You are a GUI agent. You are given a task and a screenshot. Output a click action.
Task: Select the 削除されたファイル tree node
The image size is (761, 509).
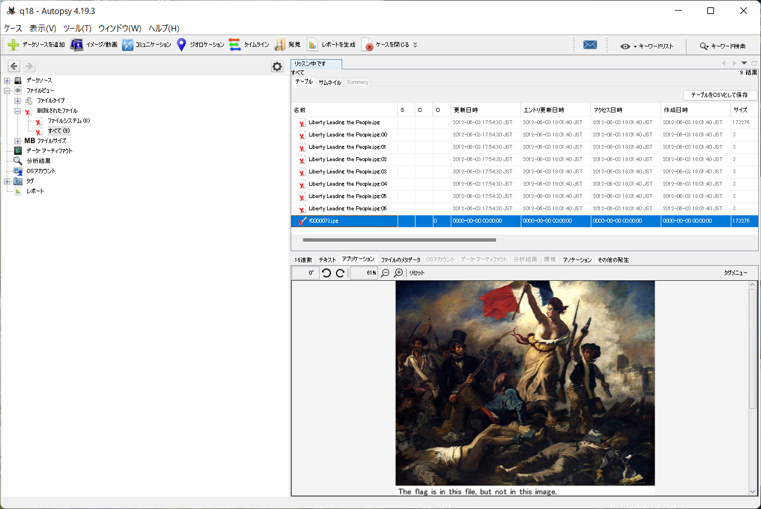point(57,111)
